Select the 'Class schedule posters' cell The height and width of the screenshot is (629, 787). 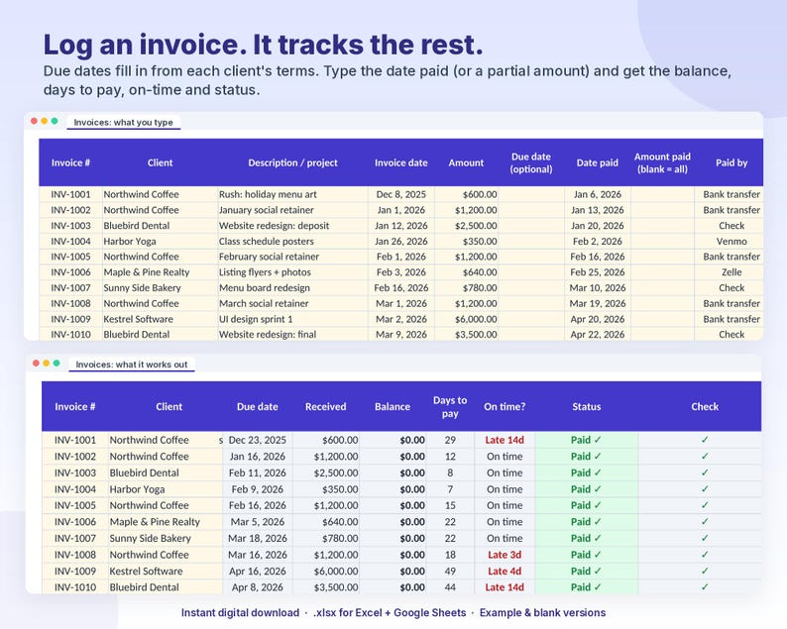292,241
